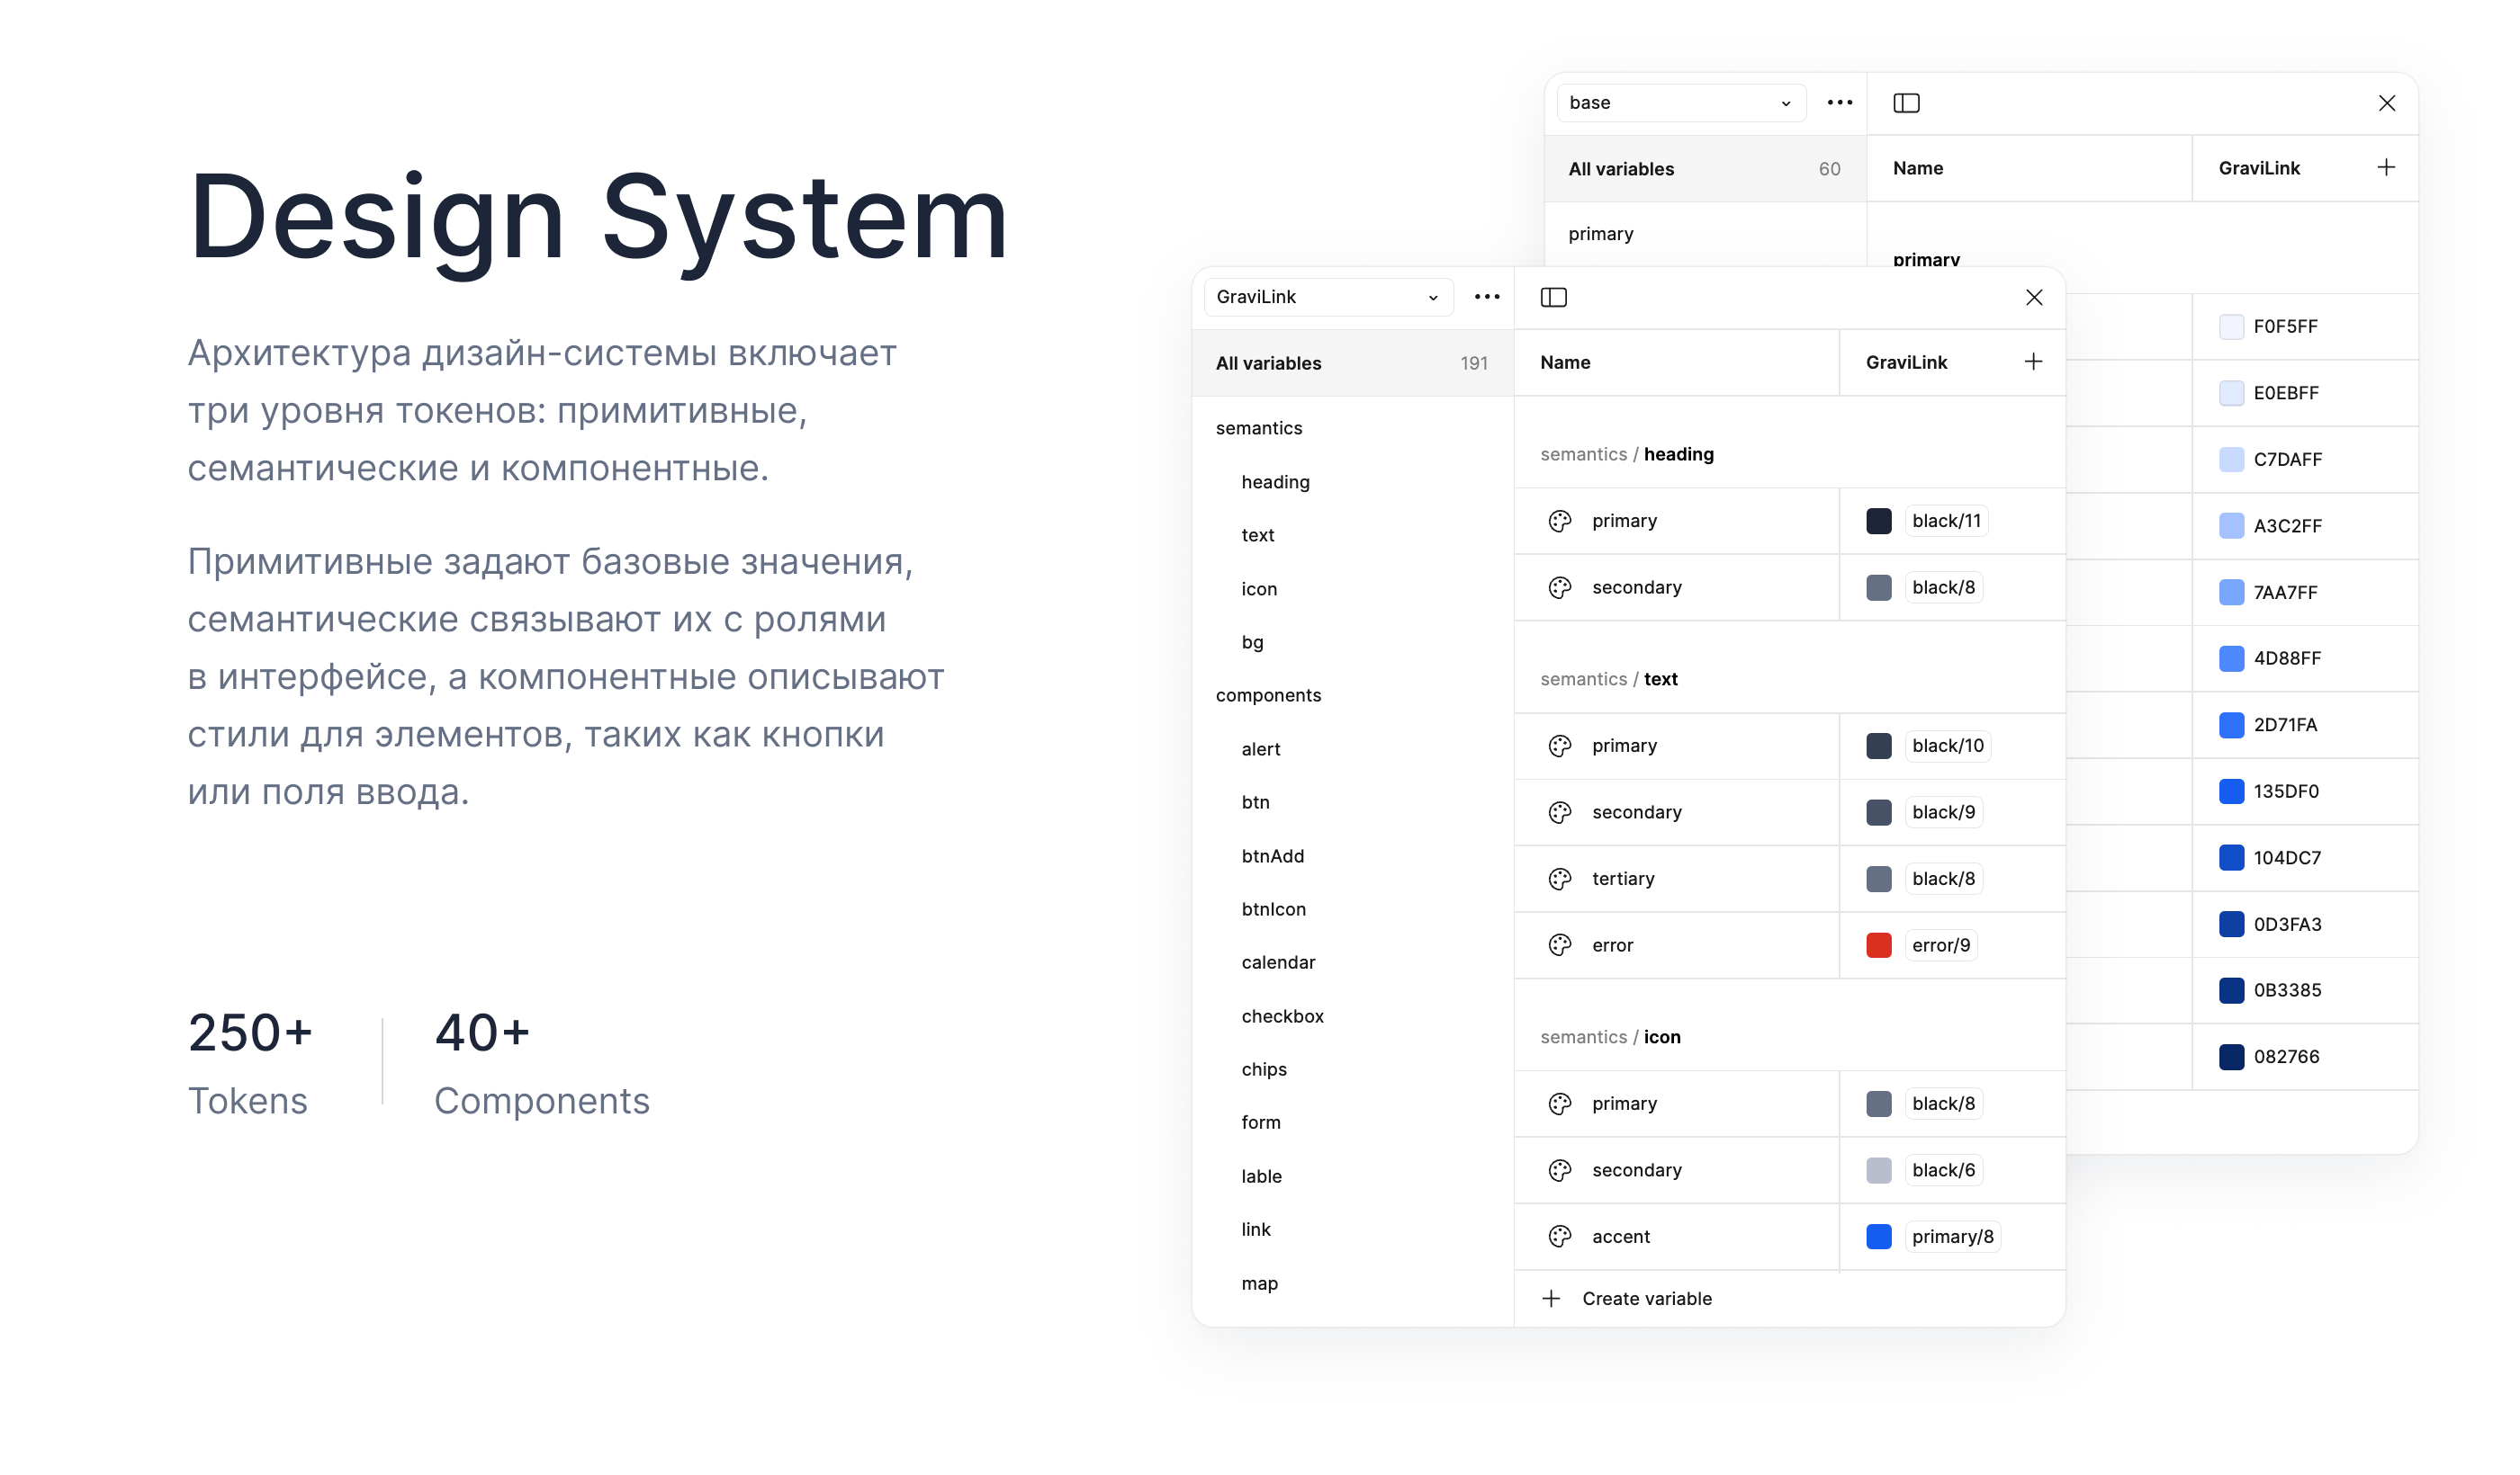Open three-dots menu next to base dropdown

pos(1839,103)
